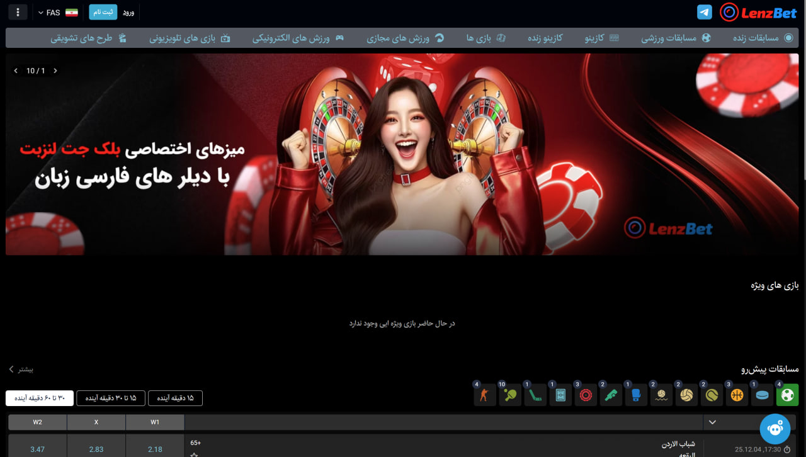Select the tennis ball sport icon
The width and height of the screenshot is (806, 457).
[712, 395]
